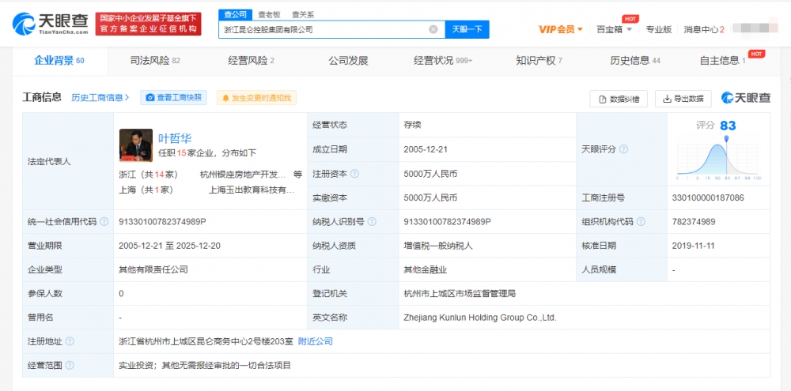Screen dimensions: 791x391
Task: Open legal representative 叶哲华 profile link
Action: [x=175, y=138]
